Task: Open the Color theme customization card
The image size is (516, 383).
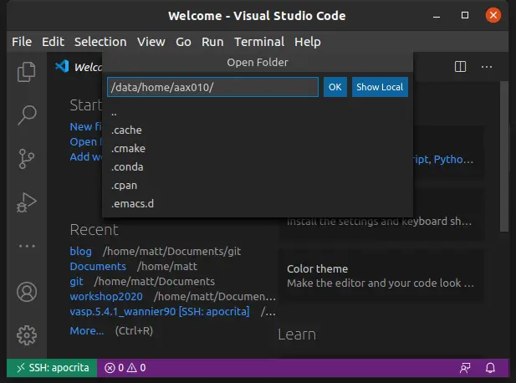Action: point(381,276)
